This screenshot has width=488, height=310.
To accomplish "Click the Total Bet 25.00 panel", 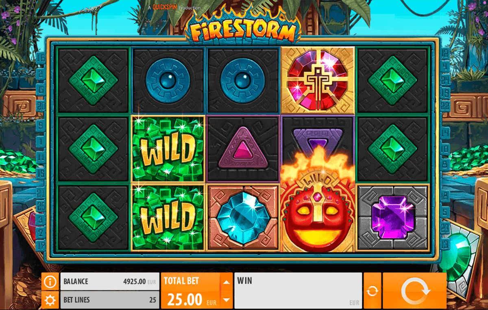I will pyautogui.click(x=191, y=290).
